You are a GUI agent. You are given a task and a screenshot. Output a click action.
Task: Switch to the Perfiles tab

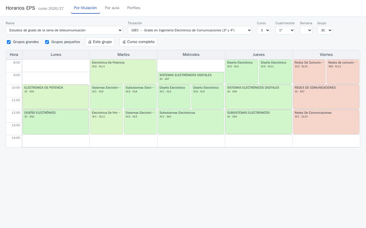(x=134, y=8)
